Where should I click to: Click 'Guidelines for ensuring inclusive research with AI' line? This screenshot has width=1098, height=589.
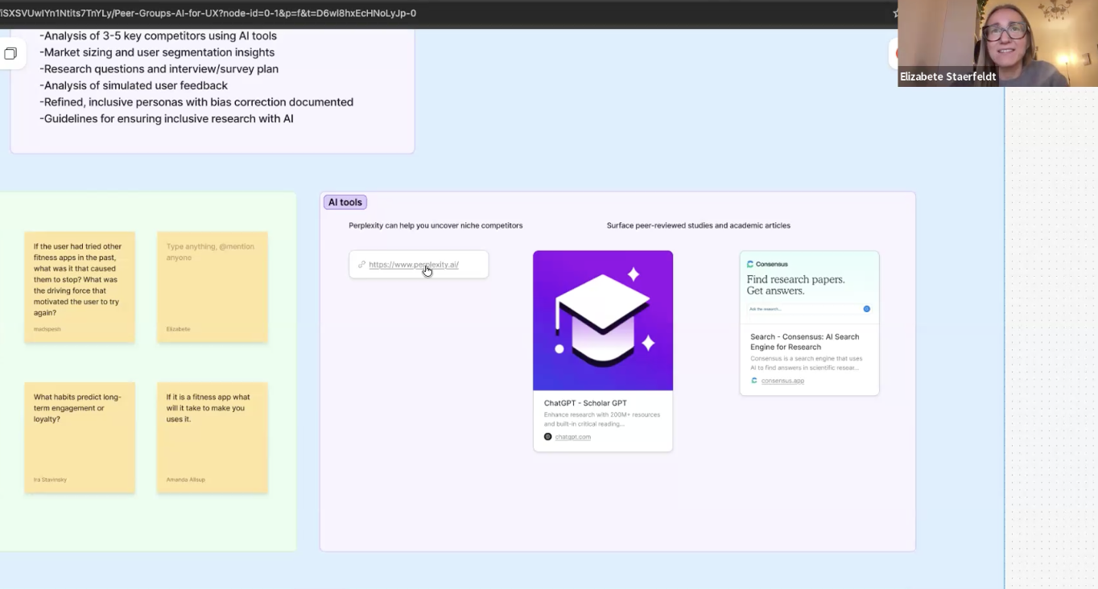(x=167, y=119)
